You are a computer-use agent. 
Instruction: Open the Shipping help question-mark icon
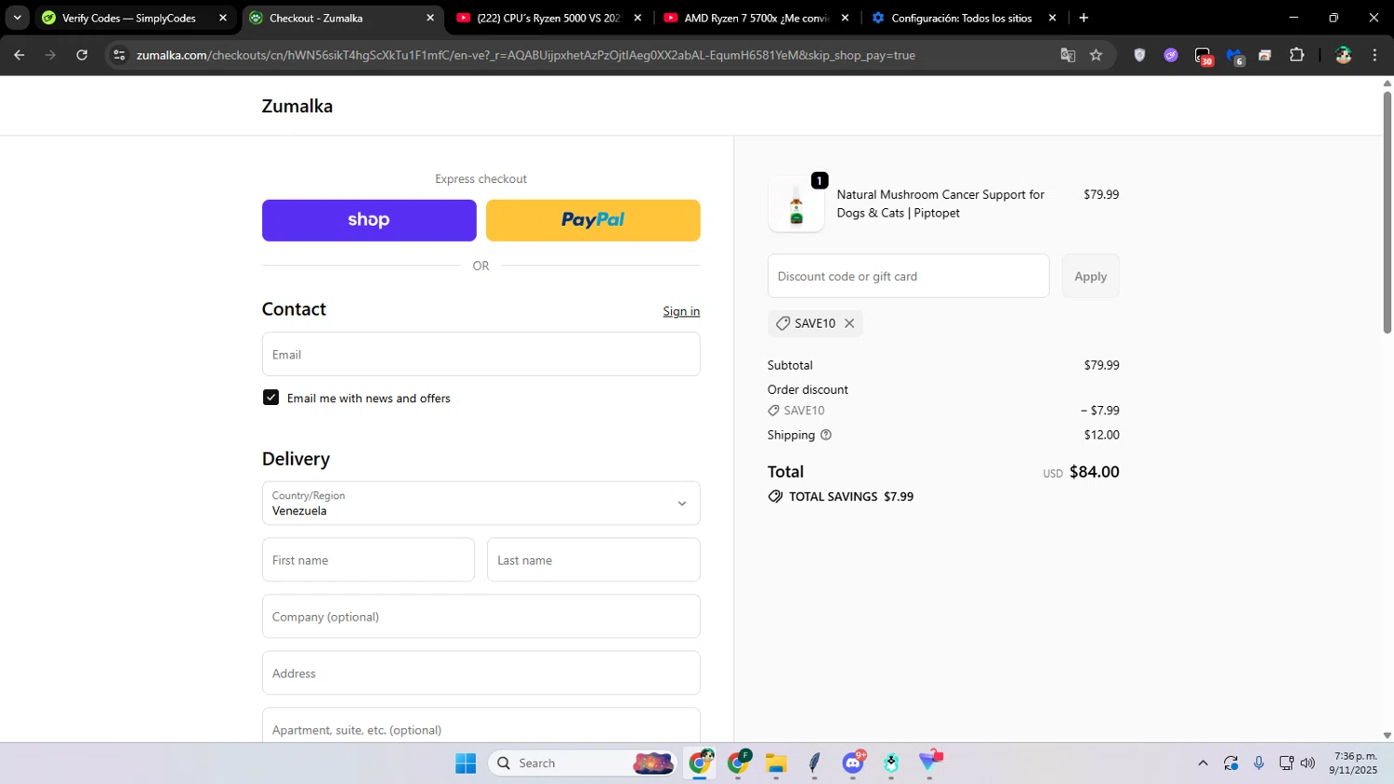point(825,435)
